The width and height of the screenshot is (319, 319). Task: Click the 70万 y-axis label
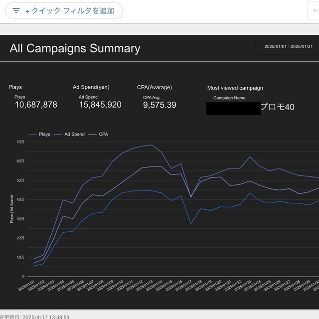coord(20,142)
